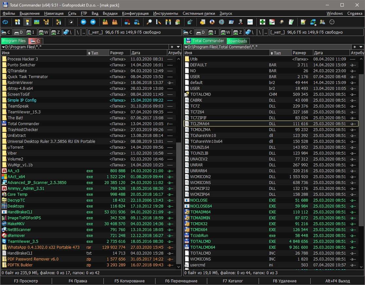This screenshot has width=365, height=285.
Task: Switch to Full details view toolbar icon
Action: [27, 22]
